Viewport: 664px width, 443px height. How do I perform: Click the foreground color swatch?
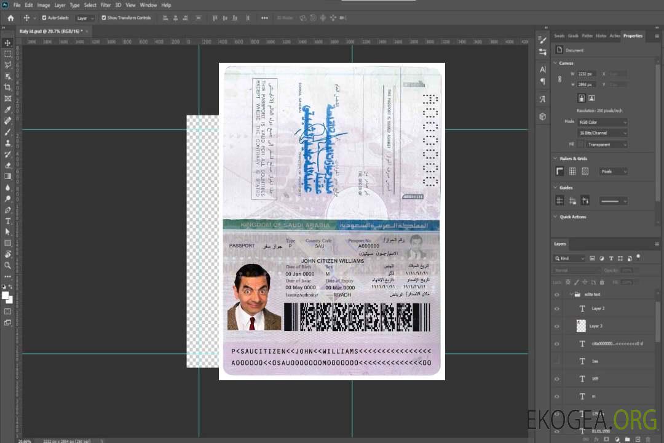click(6, 296)
